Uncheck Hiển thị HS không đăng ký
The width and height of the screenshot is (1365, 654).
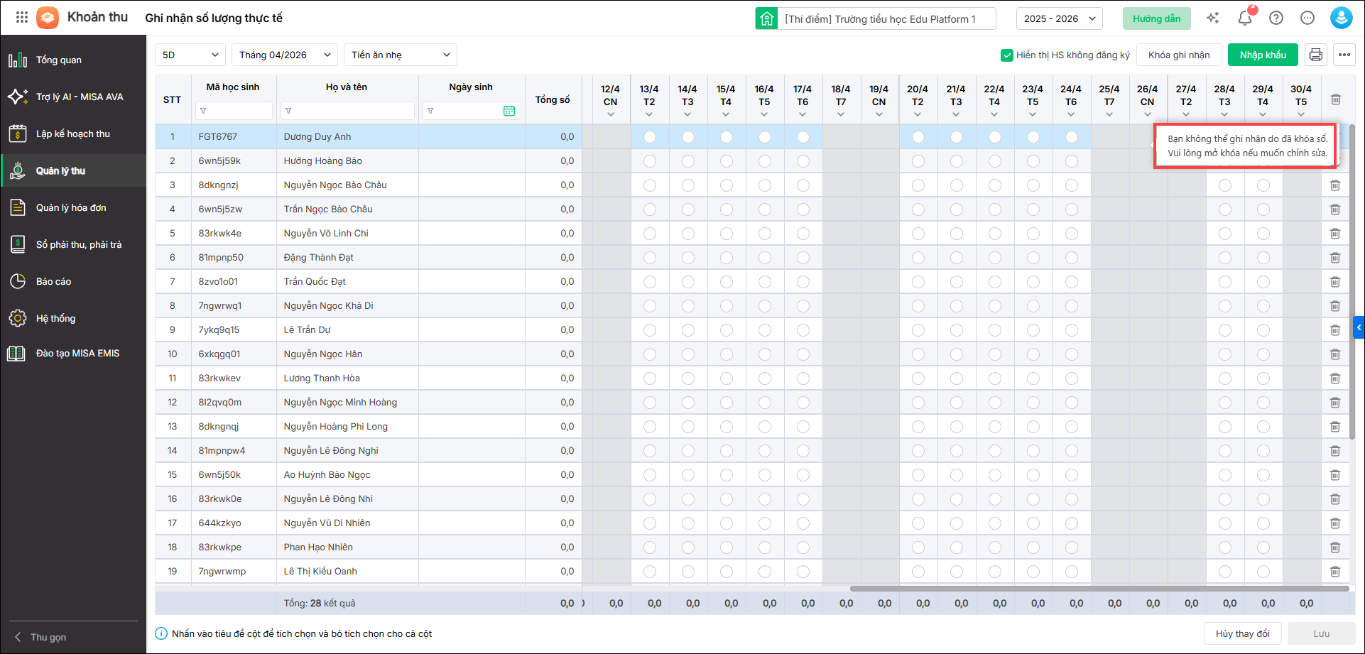click(x=1006, y=55)
